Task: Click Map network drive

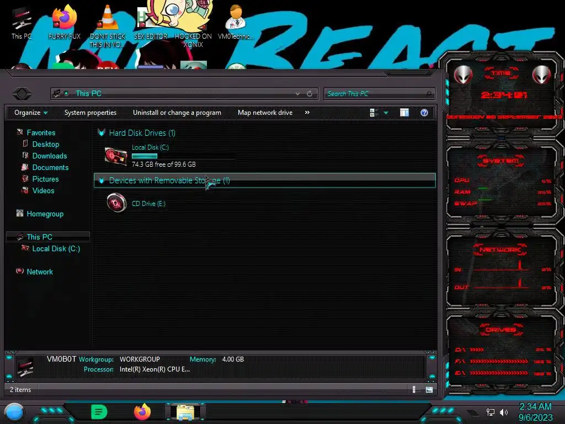Action: click(265, 113)
